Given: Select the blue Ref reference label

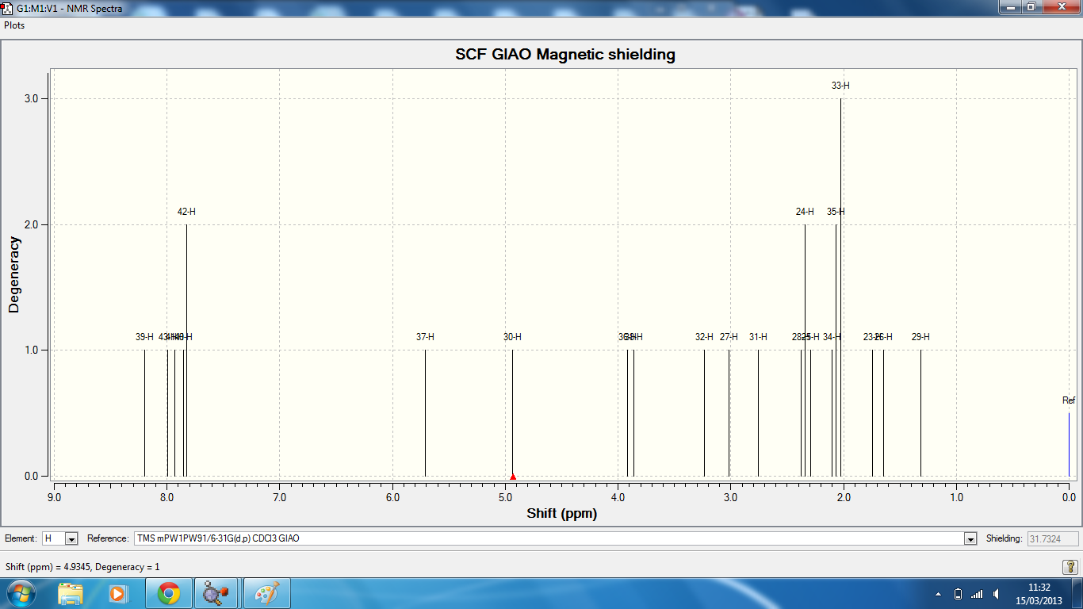Looking at the screenshot, I should point(1069,400).
